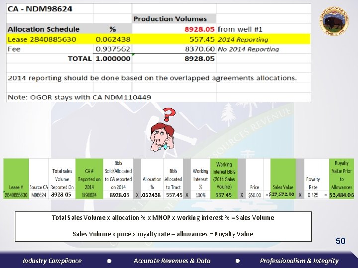Click 'Accurate Revenues & Data' in the footer
This screenshot has height=268, width=358.
[x=172, y=261]
